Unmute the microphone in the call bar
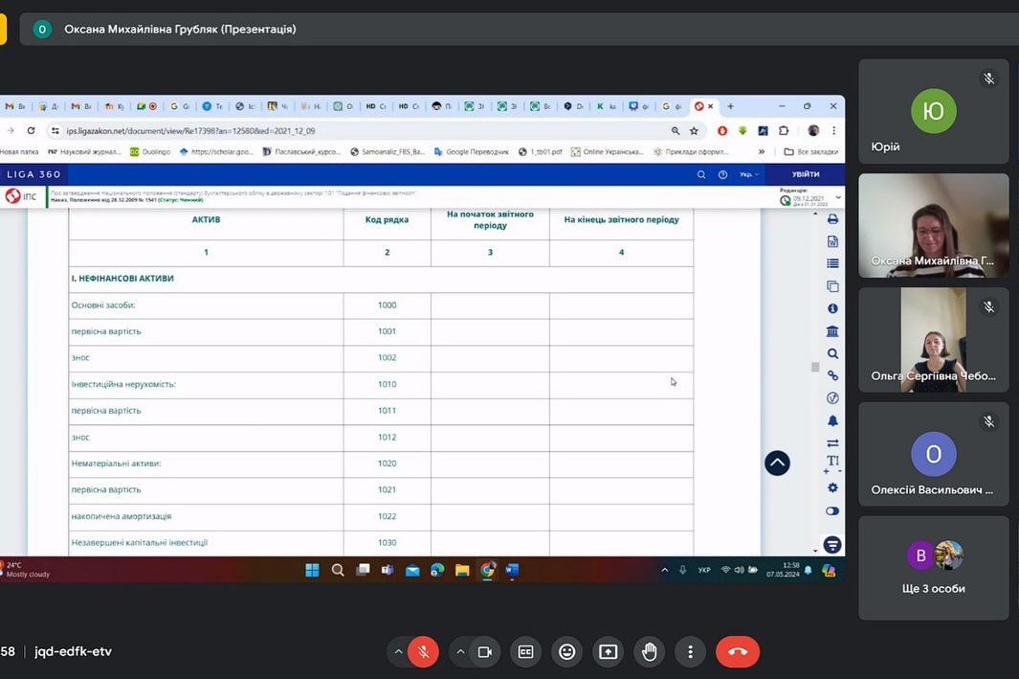Image resolution: width=1019 pixels, height=679 pixels. 422,652
